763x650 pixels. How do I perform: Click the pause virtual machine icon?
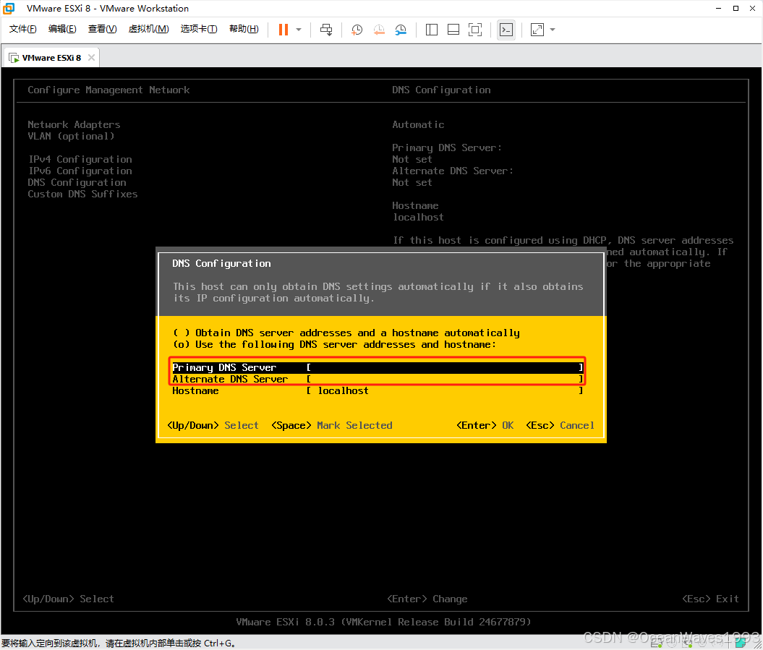(x=284, y=30)
